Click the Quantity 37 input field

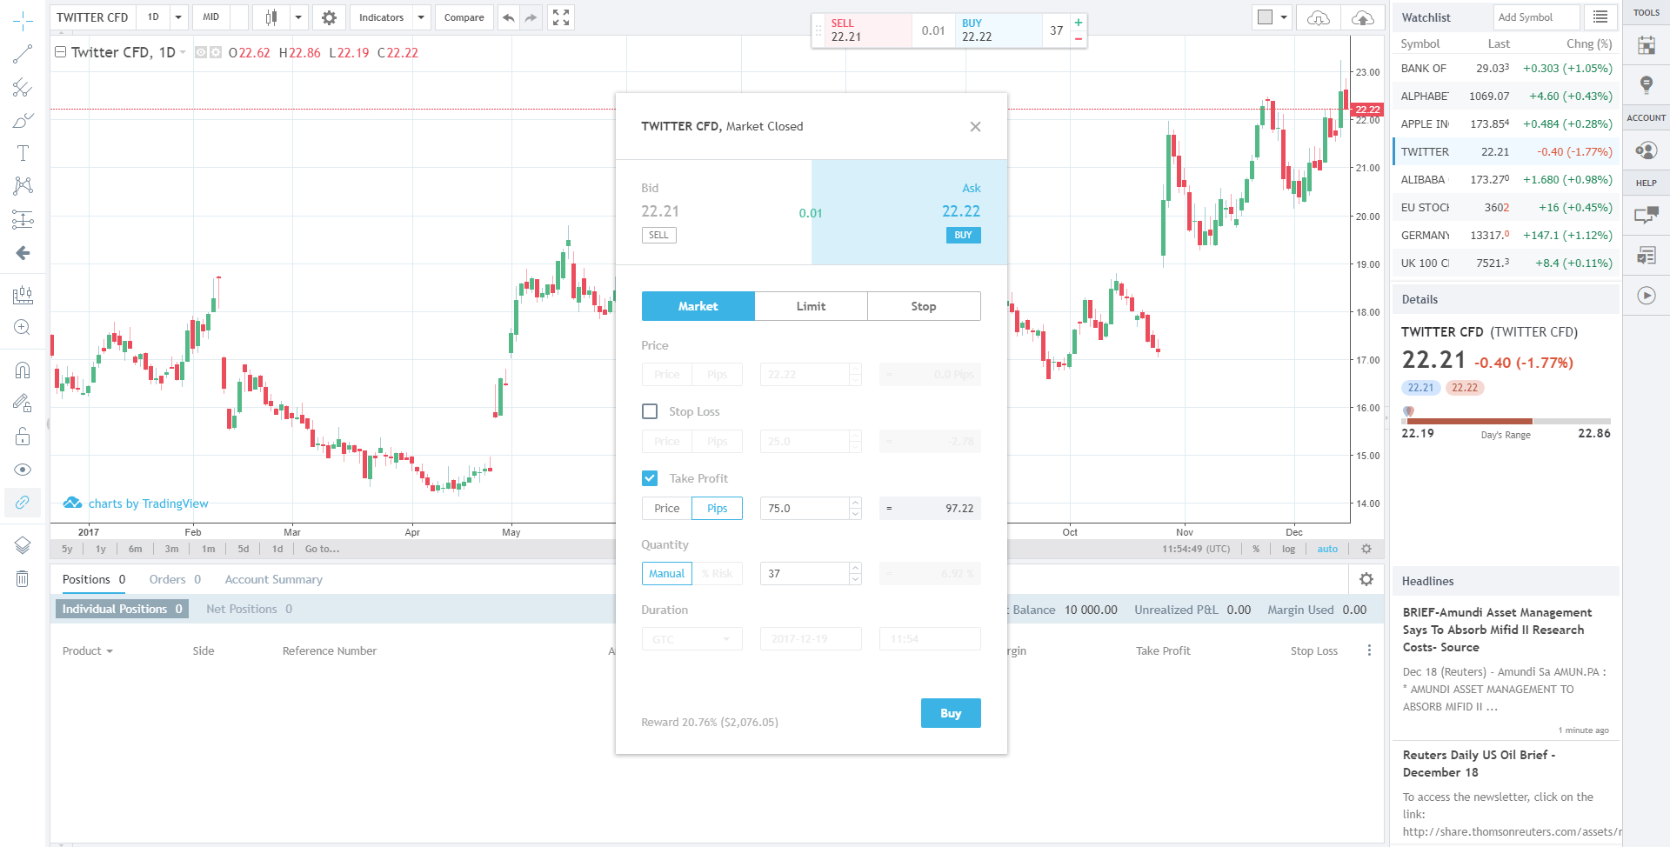pos(805,574)
